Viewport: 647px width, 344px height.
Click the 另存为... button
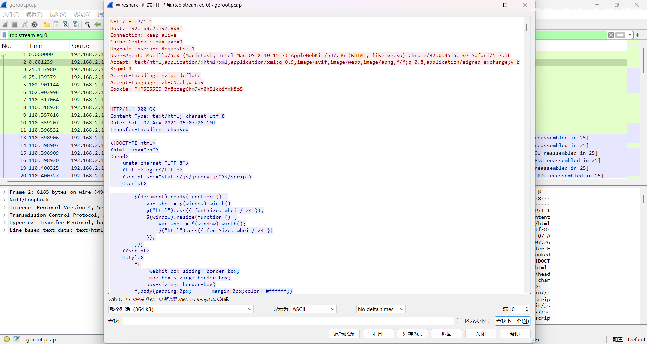pyautogui.click(x=412, y=334)
